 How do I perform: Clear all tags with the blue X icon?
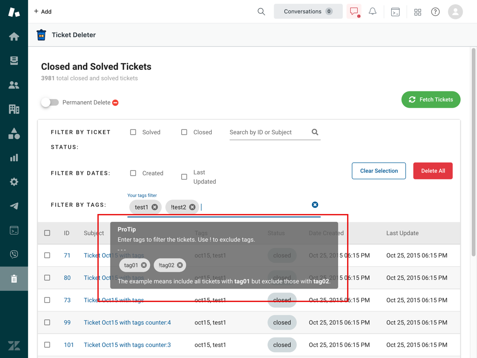pos(315,205)
